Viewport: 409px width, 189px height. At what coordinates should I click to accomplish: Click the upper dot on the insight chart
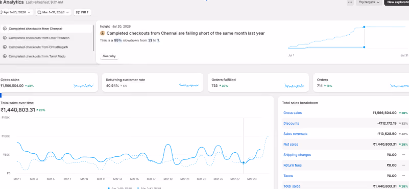(364, 27)
